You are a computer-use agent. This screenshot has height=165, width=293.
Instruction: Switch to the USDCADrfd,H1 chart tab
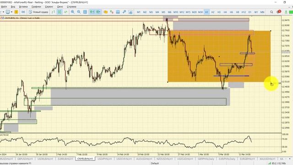(185, 159)
